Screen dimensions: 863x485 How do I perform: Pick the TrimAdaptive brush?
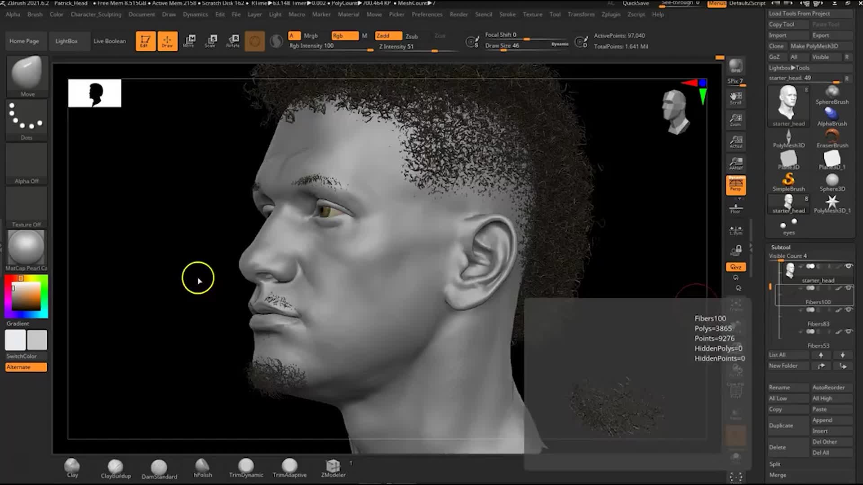(x=289, y=468)
